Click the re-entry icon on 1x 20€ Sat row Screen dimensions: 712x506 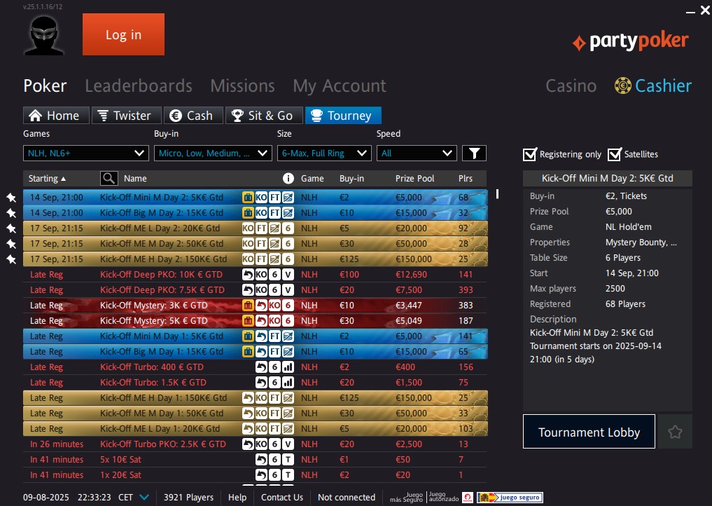click(x=261, y=475)
